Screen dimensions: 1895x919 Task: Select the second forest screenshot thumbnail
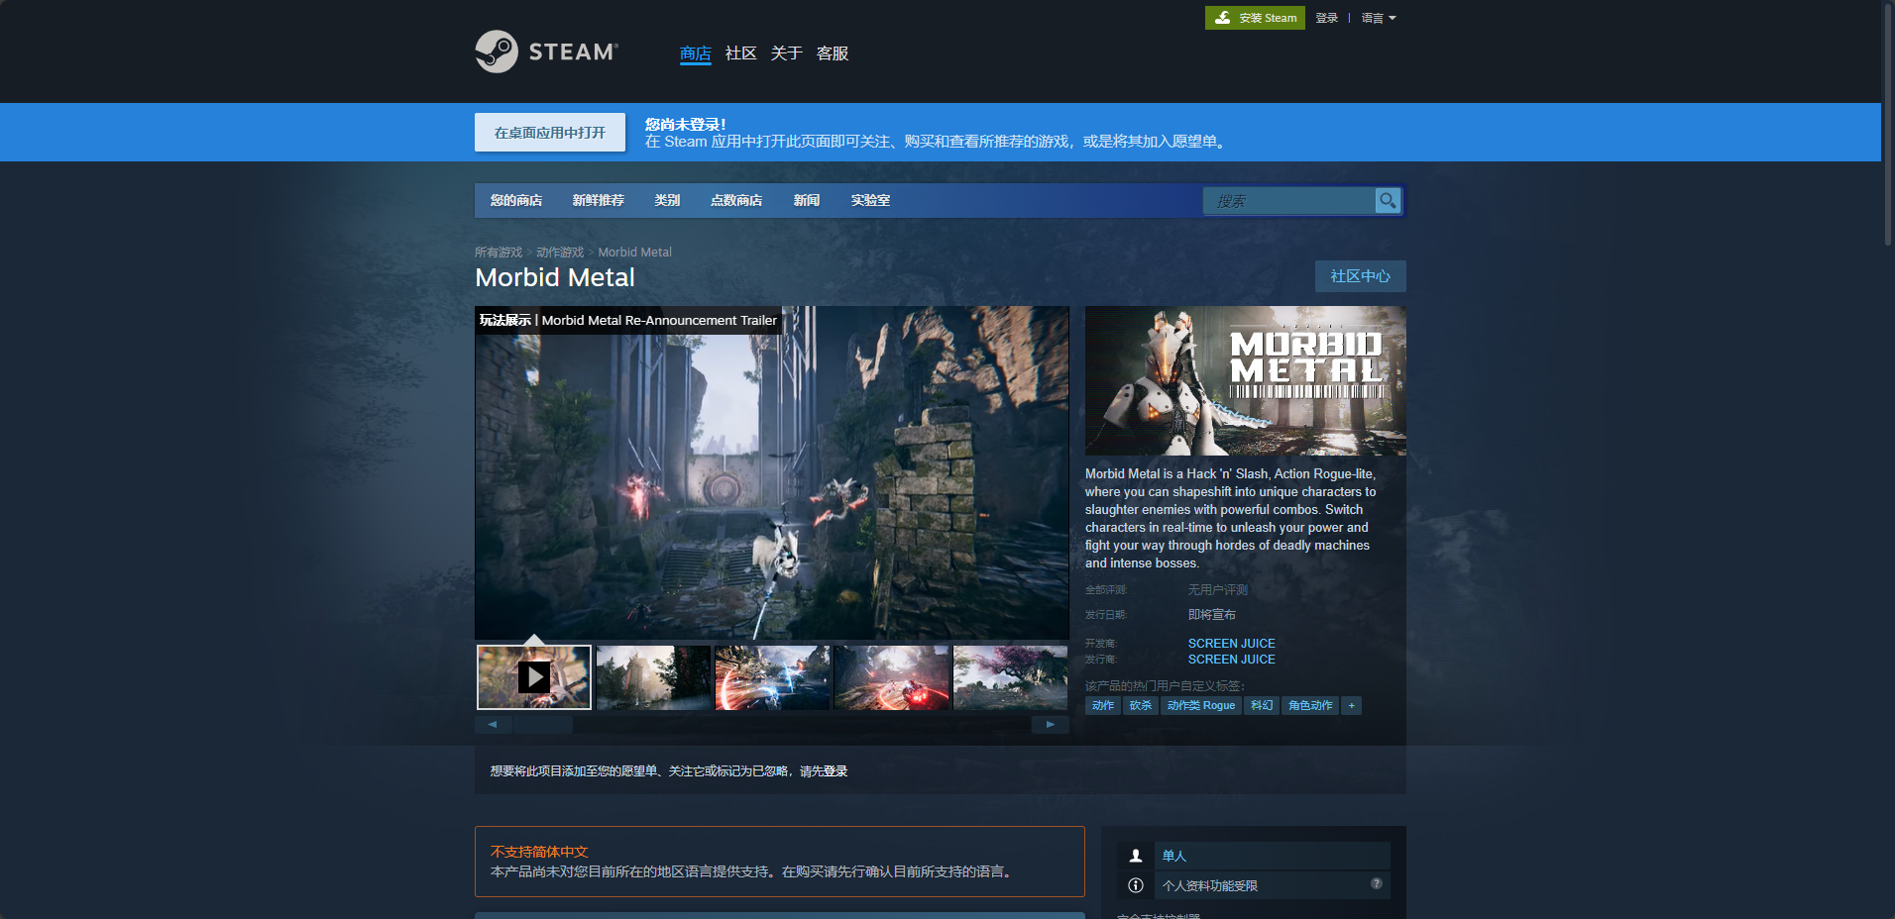click(x=653, y=677)
